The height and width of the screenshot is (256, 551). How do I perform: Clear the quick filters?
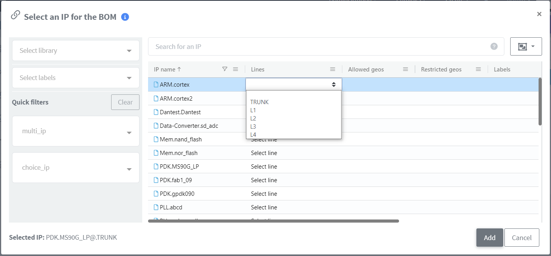[125, 102]
